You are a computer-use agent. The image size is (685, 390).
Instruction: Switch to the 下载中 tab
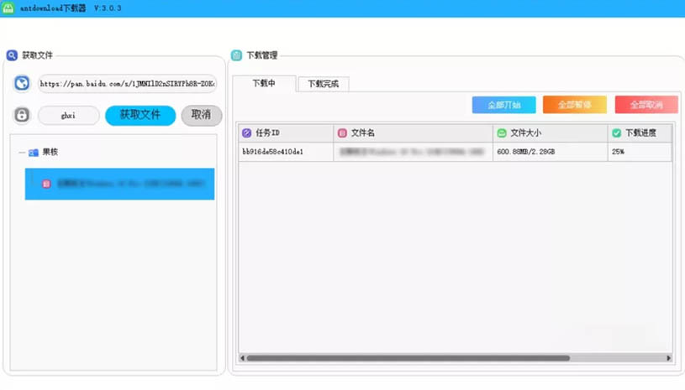pyautogui.click(x=264, y=84)
